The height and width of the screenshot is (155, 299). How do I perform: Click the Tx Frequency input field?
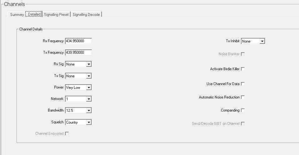tap(78, 52)
